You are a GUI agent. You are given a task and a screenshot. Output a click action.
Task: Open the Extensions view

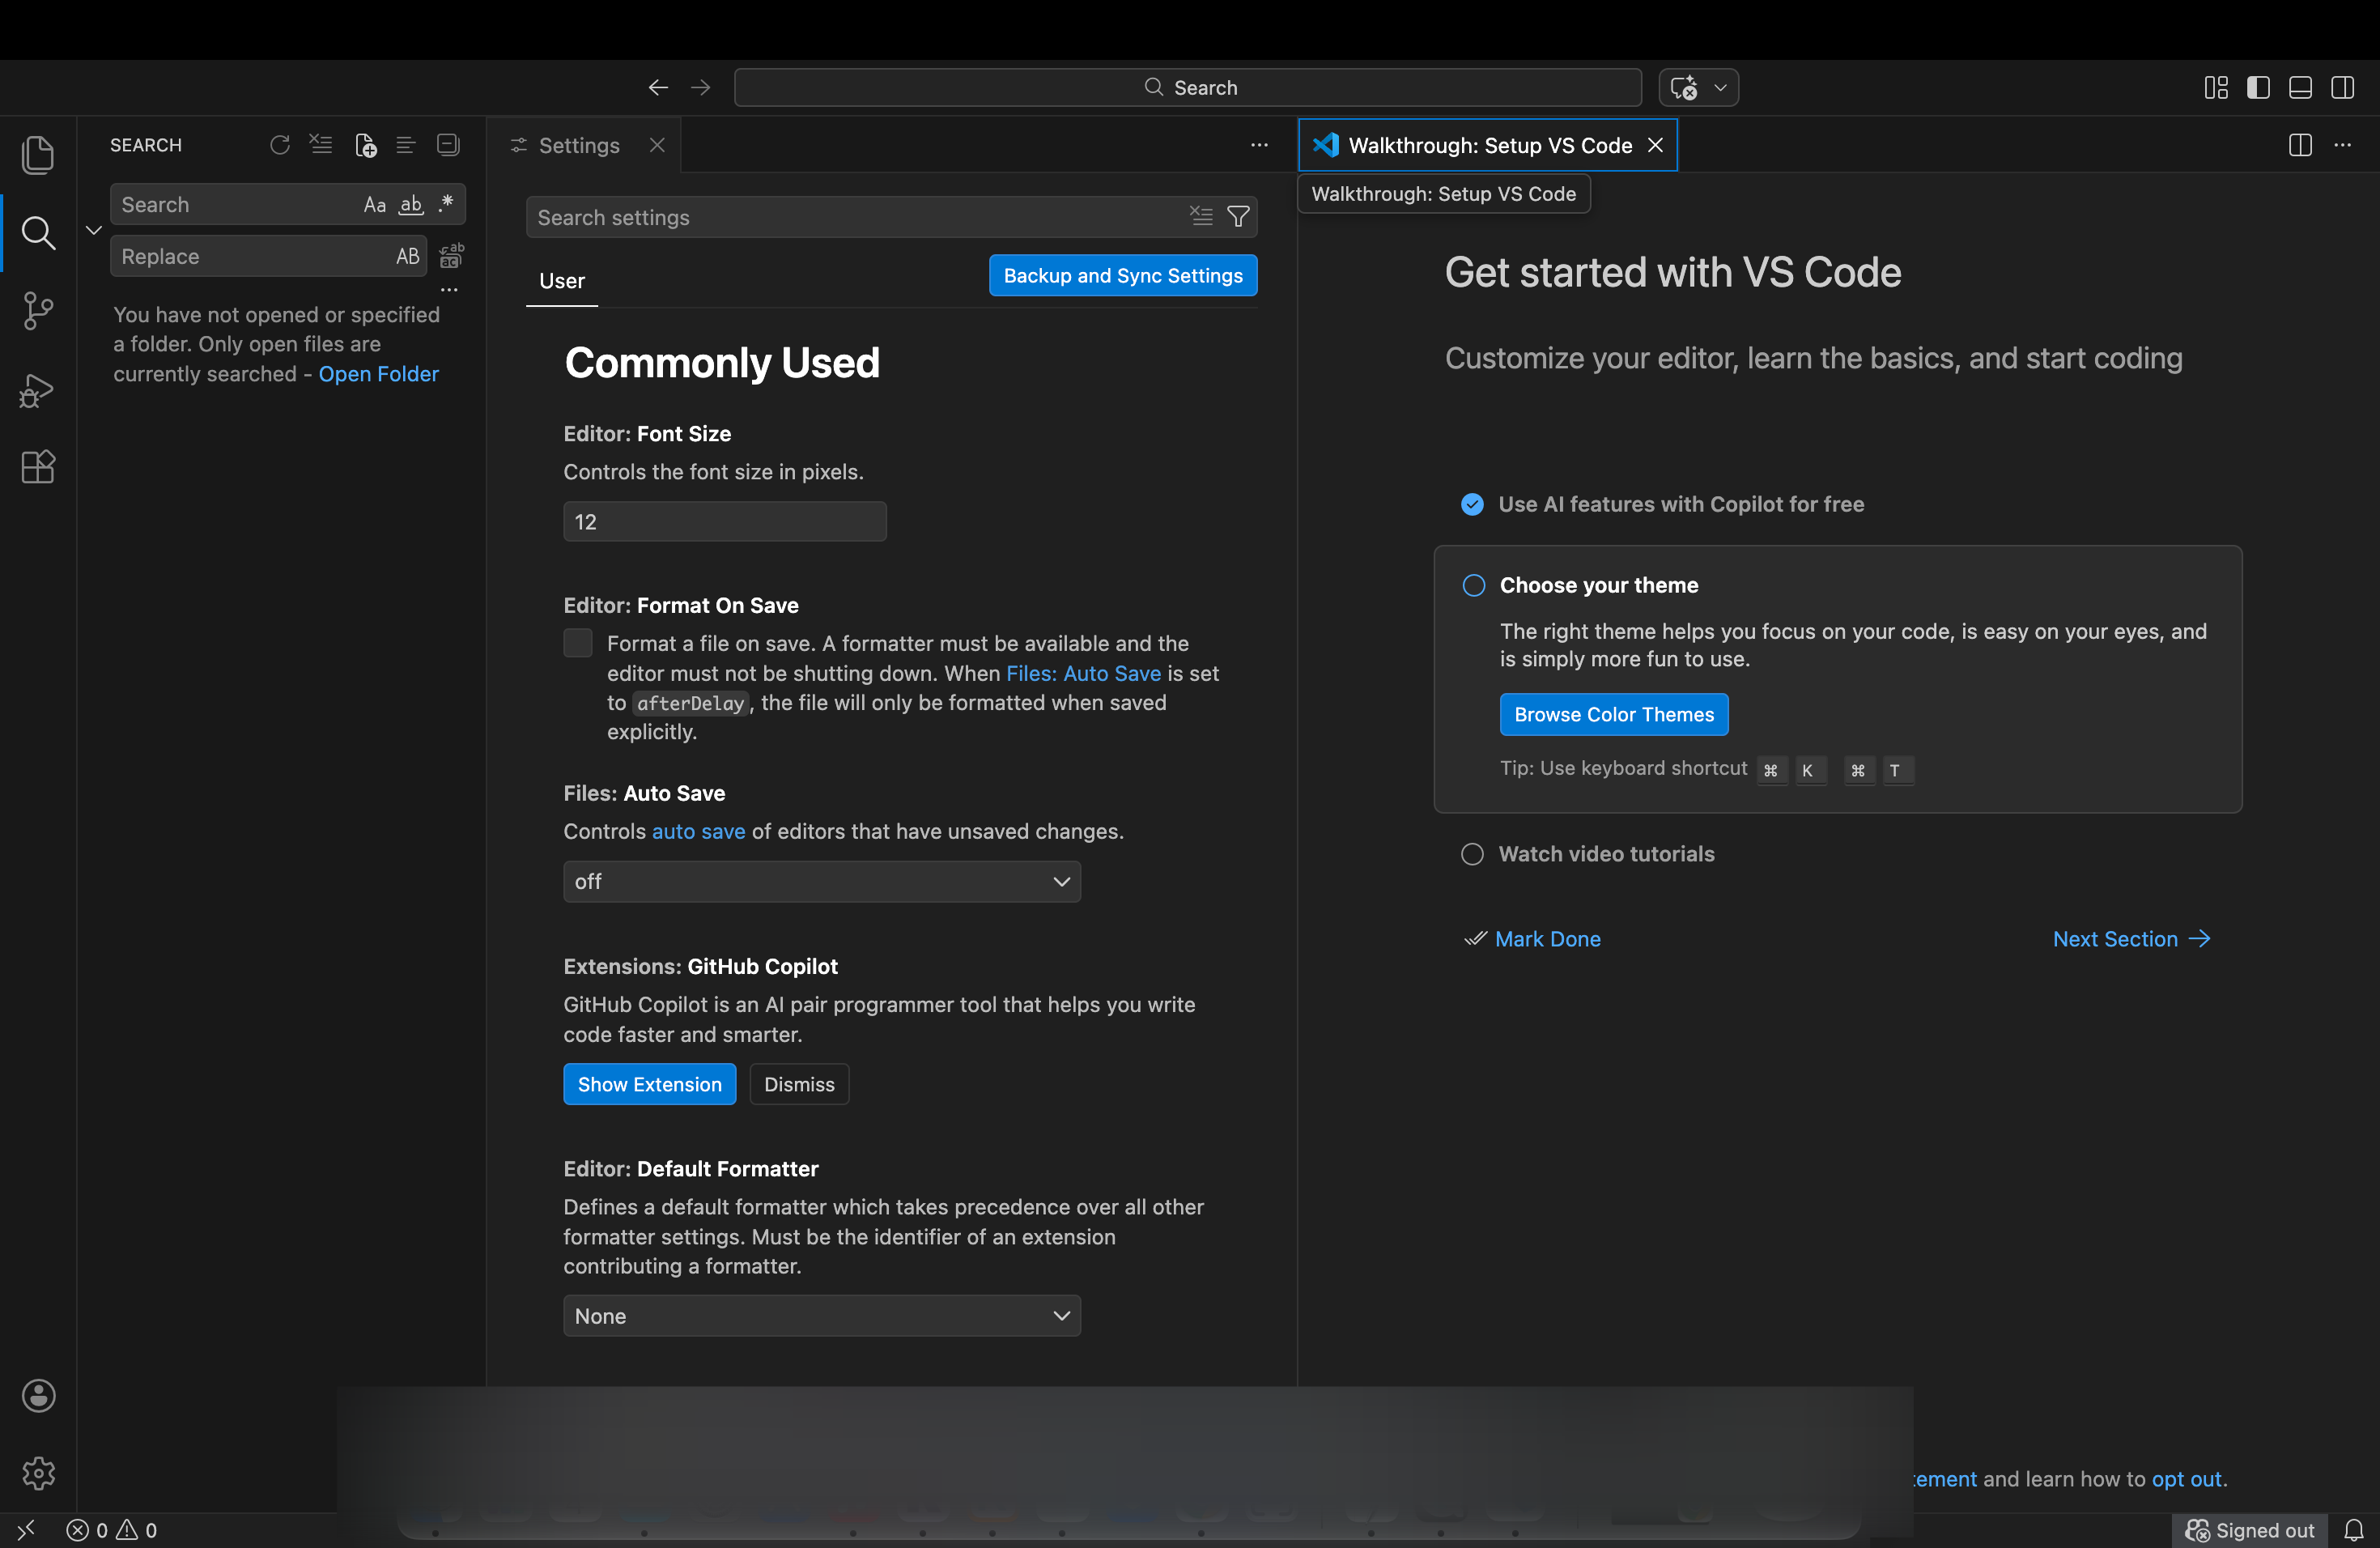pyautogui.click(x=38, y=467)
